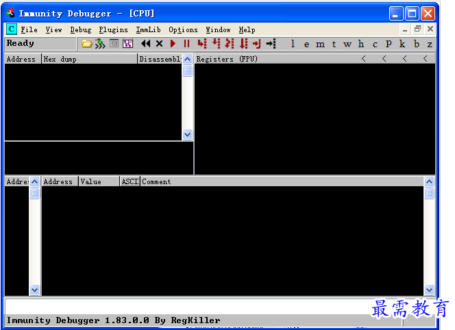Show Patches with p button
This screenshot has height=330, width=455.
coord(389,44)
